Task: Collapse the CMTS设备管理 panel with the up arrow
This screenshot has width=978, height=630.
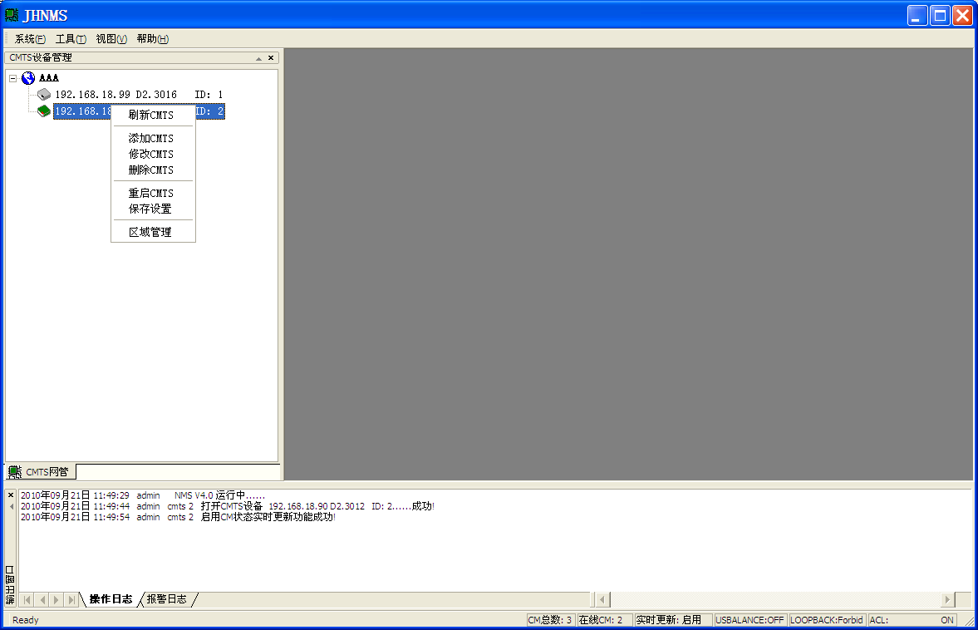Action: (259, 58)
